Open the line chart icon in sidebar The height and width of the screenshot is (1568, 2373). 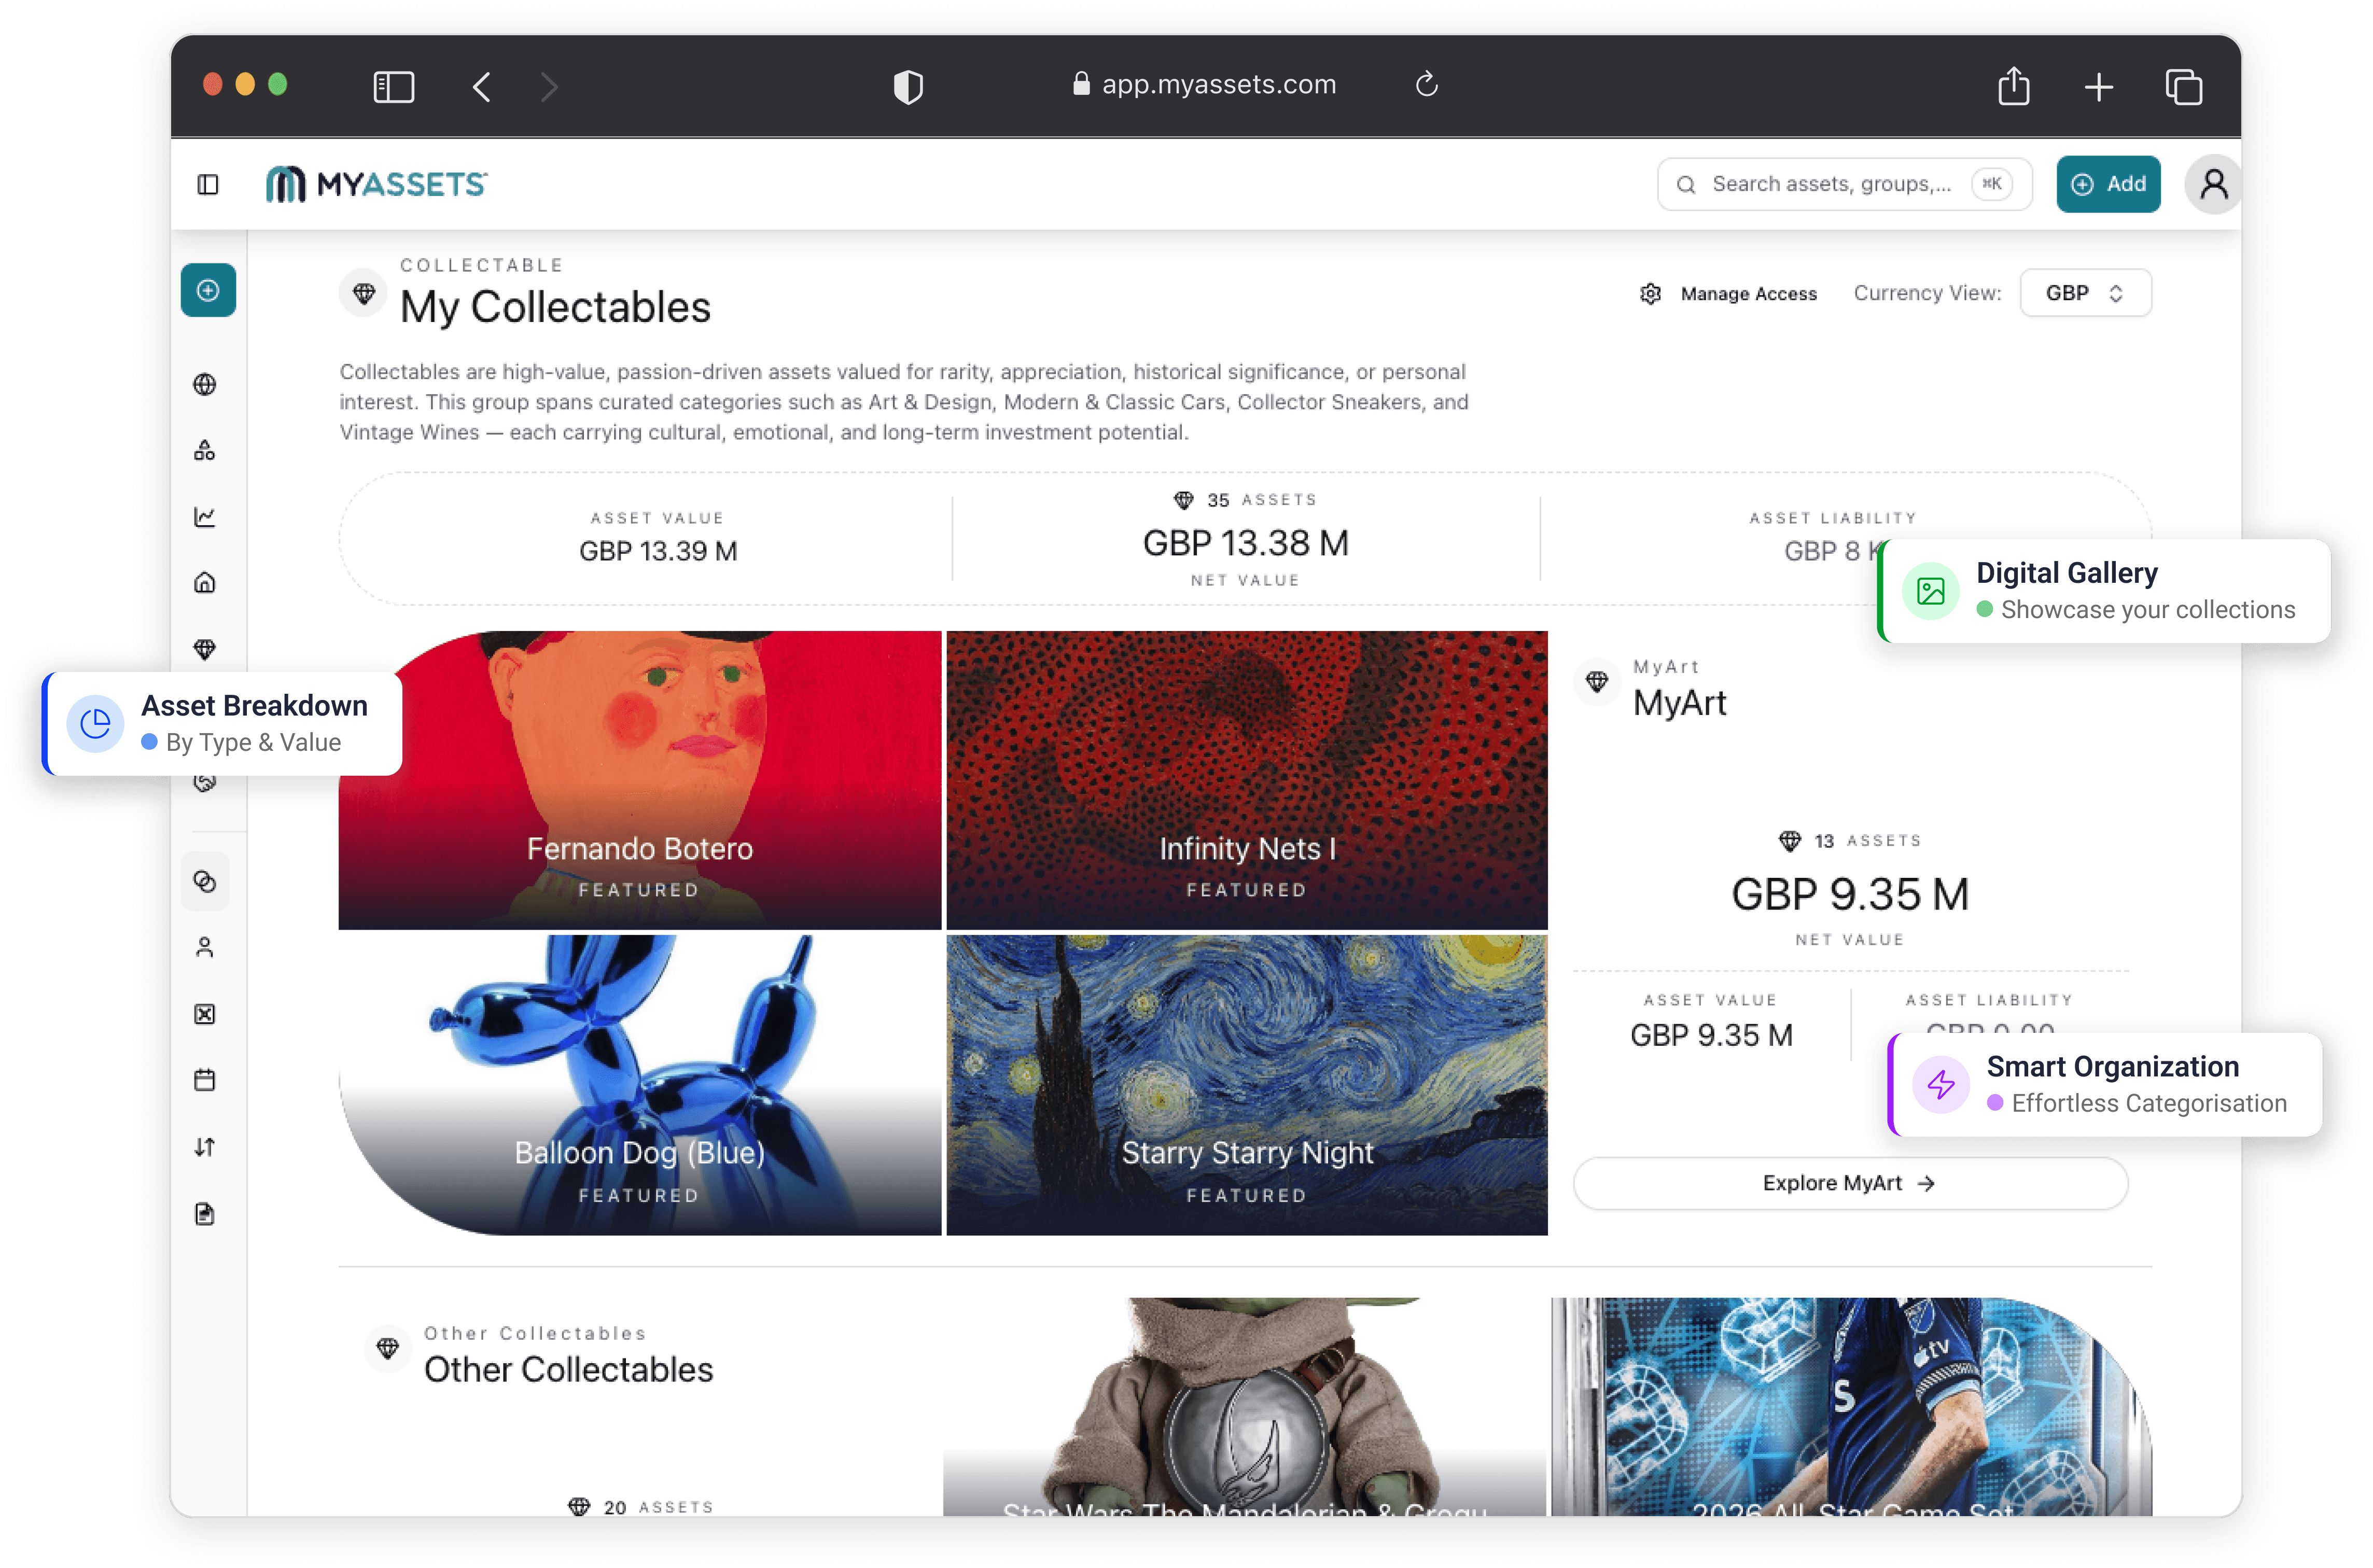click(205, 517)
